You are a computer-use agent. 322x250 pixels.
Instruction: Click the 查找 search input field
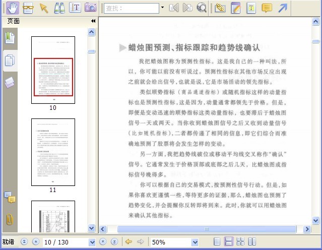[x=132, y=8]
